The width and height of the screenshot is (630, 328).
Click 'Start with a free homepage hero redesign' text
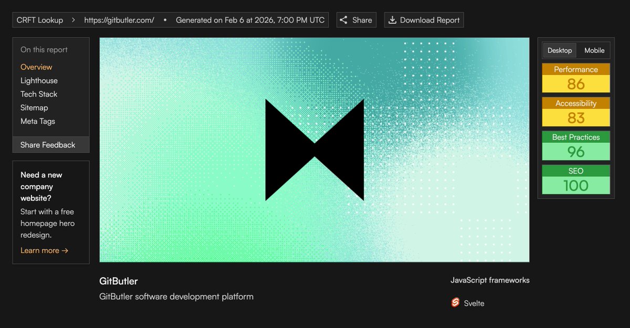click(x=47, y=223)
